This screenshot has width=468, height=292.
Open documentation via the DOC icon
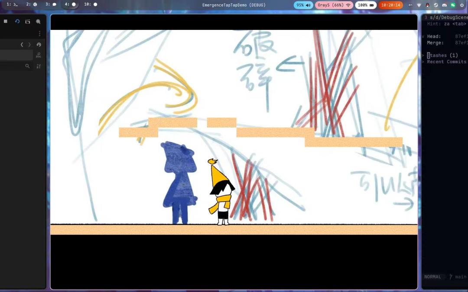[x=39, y=55]
